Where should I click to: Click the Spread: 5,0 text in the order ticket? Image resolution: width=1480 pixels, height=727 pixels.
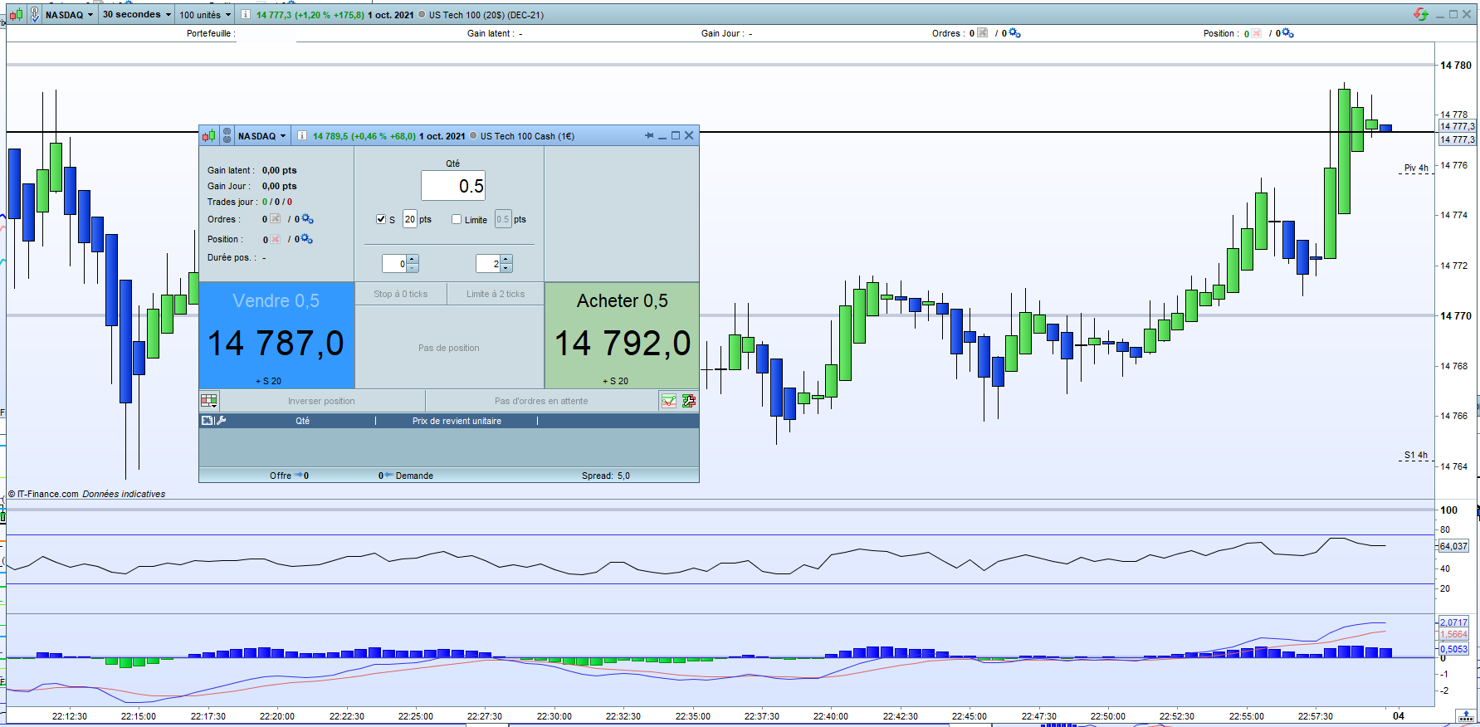[606, 476]
